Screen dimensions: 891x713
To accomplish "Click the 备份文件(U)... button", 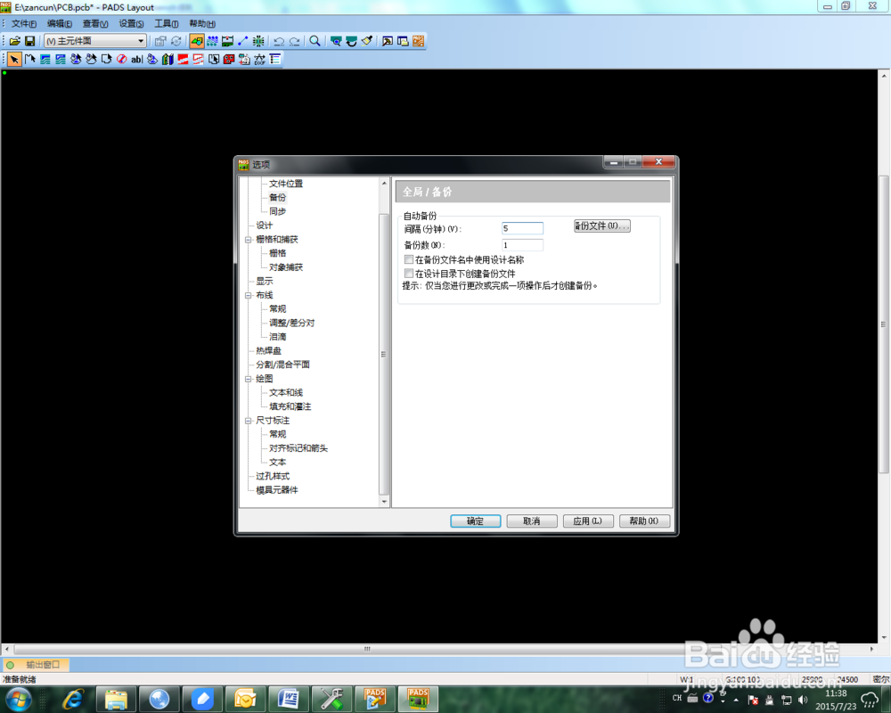I will (601, 225).
